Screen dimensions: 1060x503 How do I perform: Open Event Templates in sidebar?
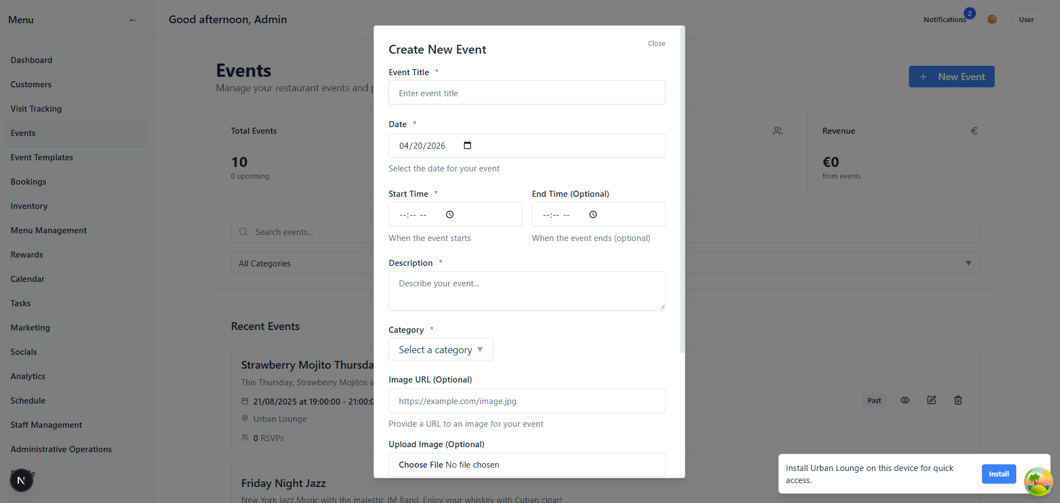click(42, 158)
